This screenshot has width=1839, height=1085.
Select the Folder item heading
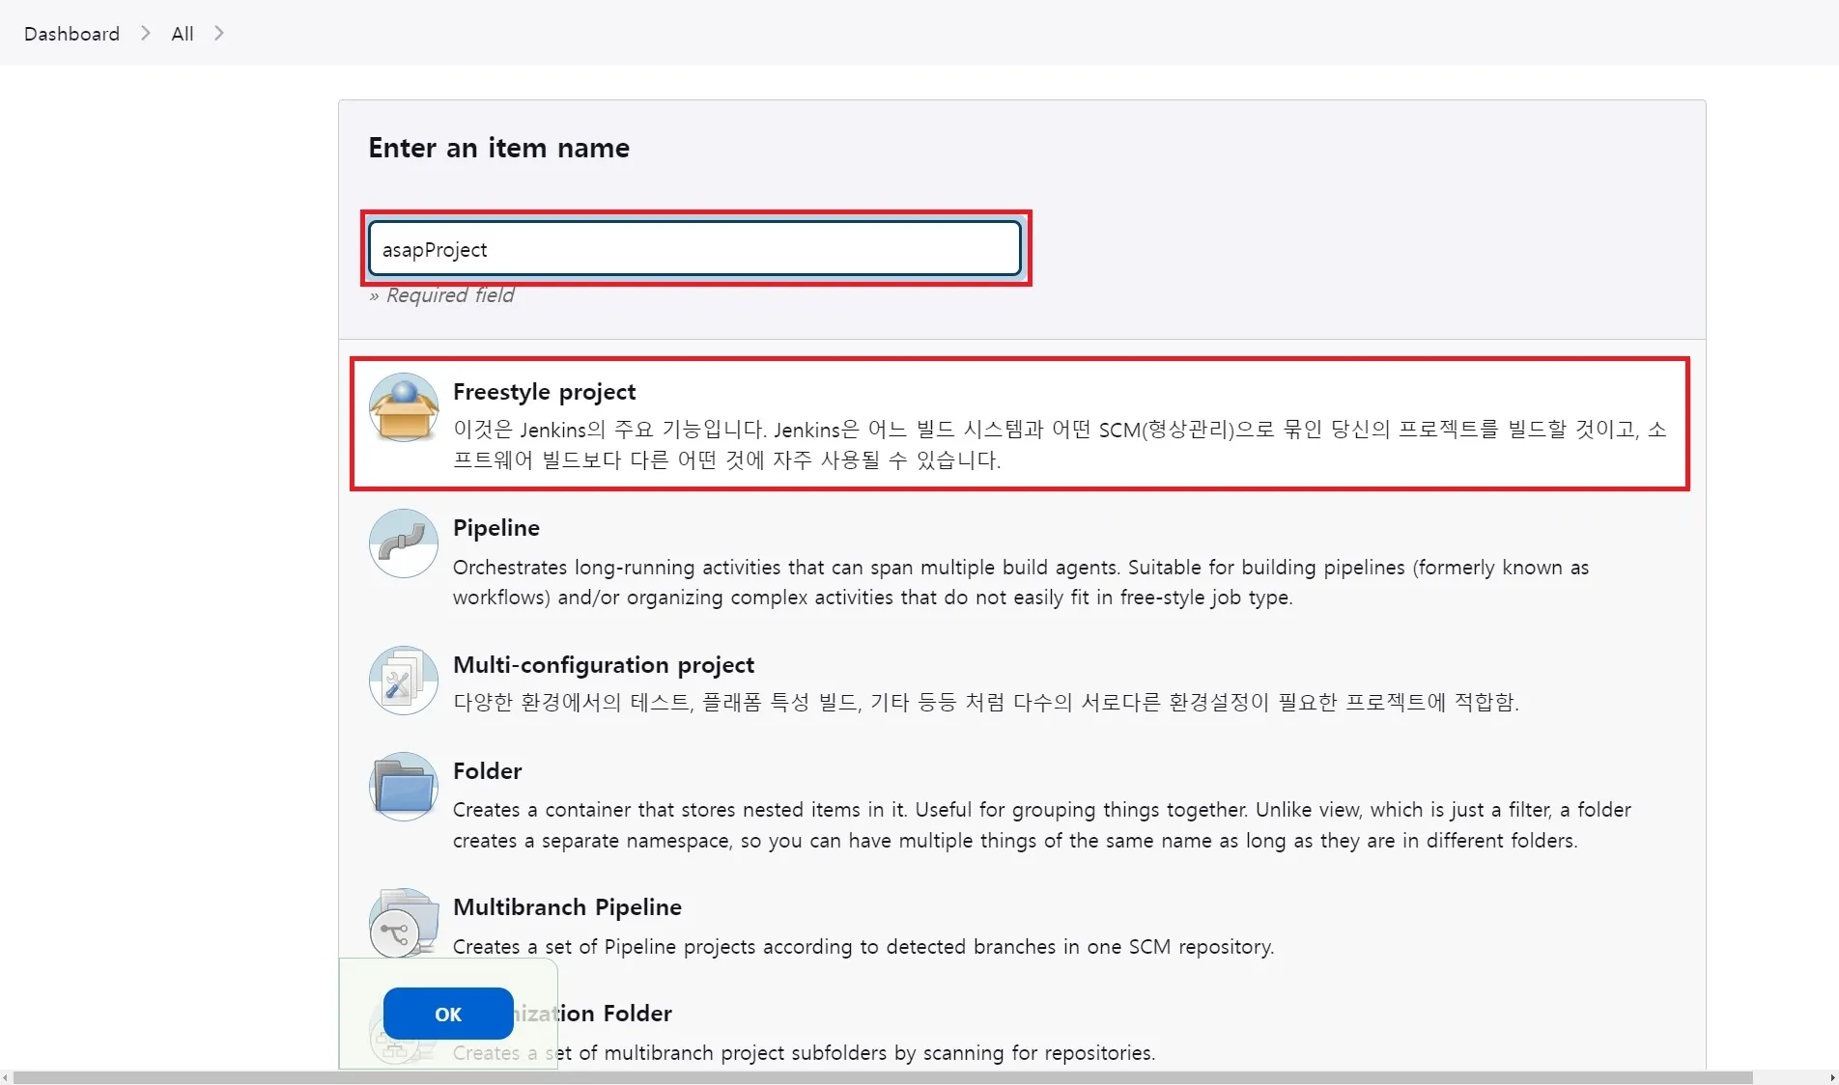coord(487,771)
